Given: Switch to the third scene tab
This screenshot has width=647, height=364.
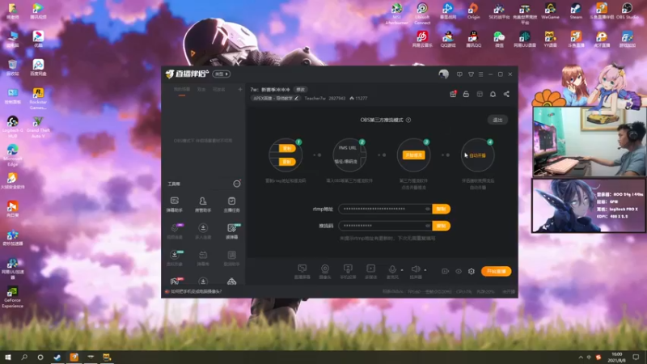Looking at the screenshot, I should click(218, 90).
